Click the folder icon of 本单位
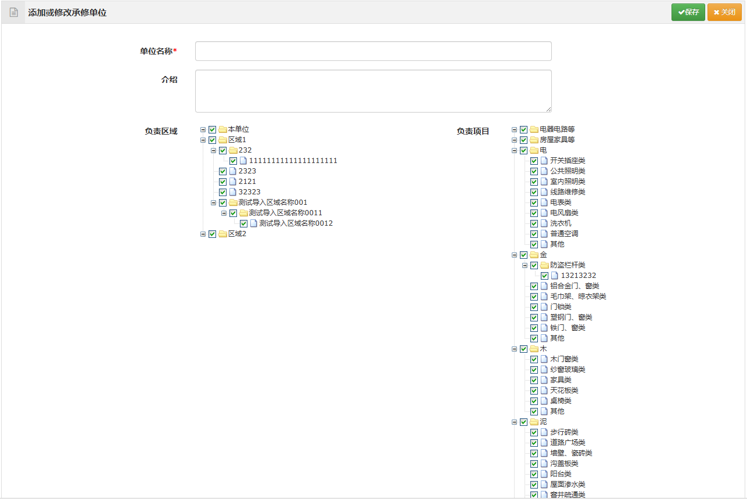 223,129
